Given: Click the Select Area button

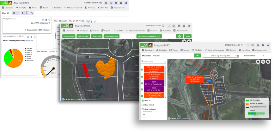Looking at the screenshot, I should click(x=97, y=37).
